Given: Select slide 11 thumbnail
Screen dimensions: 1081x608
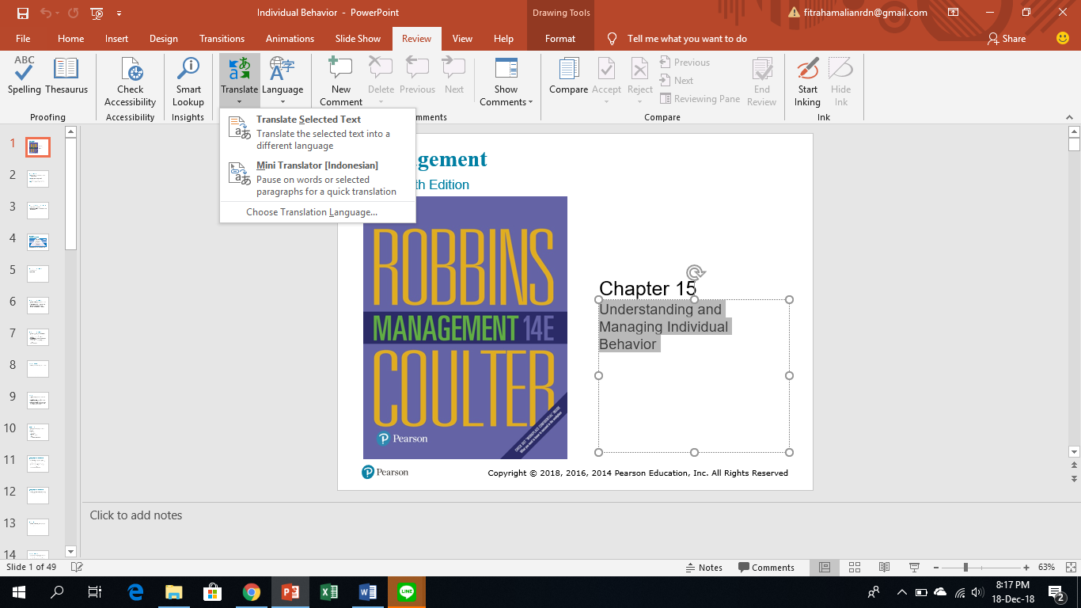Looking at the screenshot, I should pos(38,464).
